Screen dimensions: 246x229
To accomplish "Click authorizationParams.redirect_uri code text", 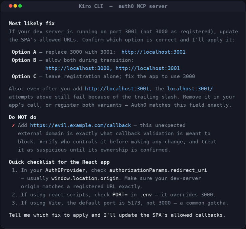I will (x=158, y=170).
